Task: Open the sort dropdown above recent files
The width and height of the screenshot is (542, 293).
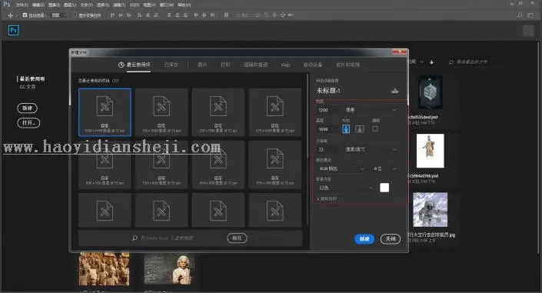Action: (416, 62)
